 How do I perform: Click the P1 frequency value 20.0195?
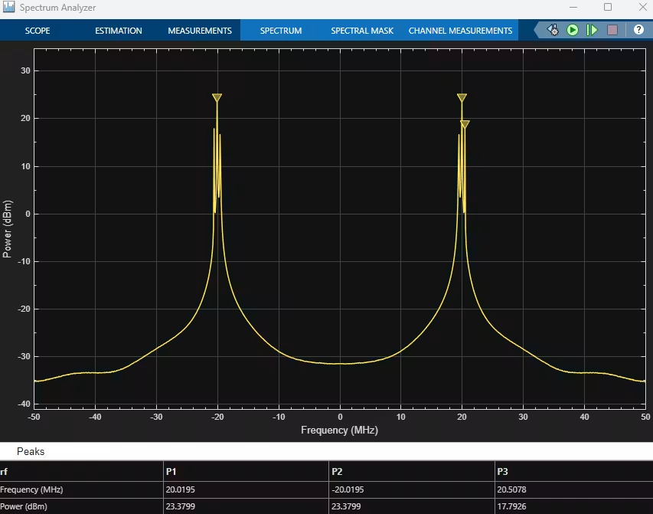click(x=181, y=489)
